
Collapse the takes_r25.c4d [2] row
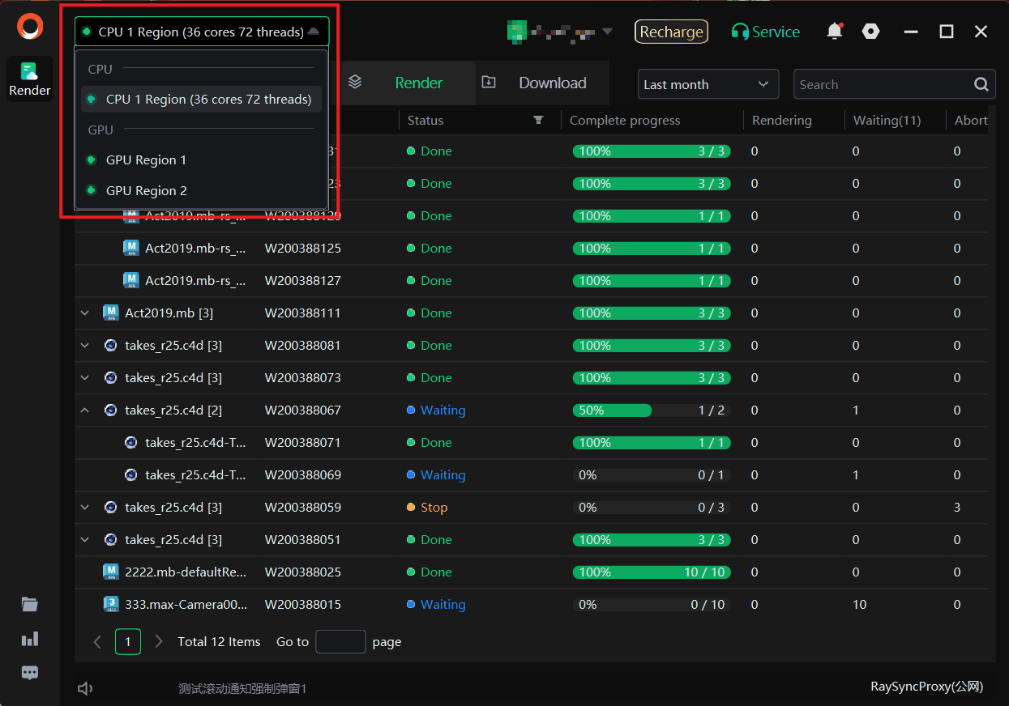tap(85, 410)
